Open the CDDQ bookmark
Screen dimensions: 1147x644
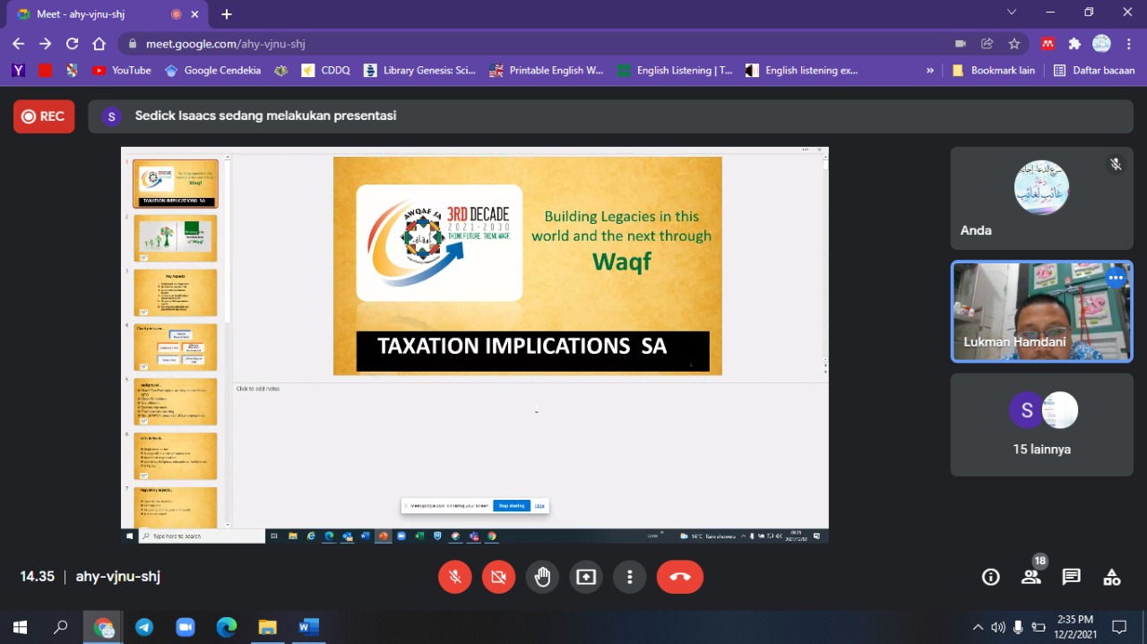(326, 70)
